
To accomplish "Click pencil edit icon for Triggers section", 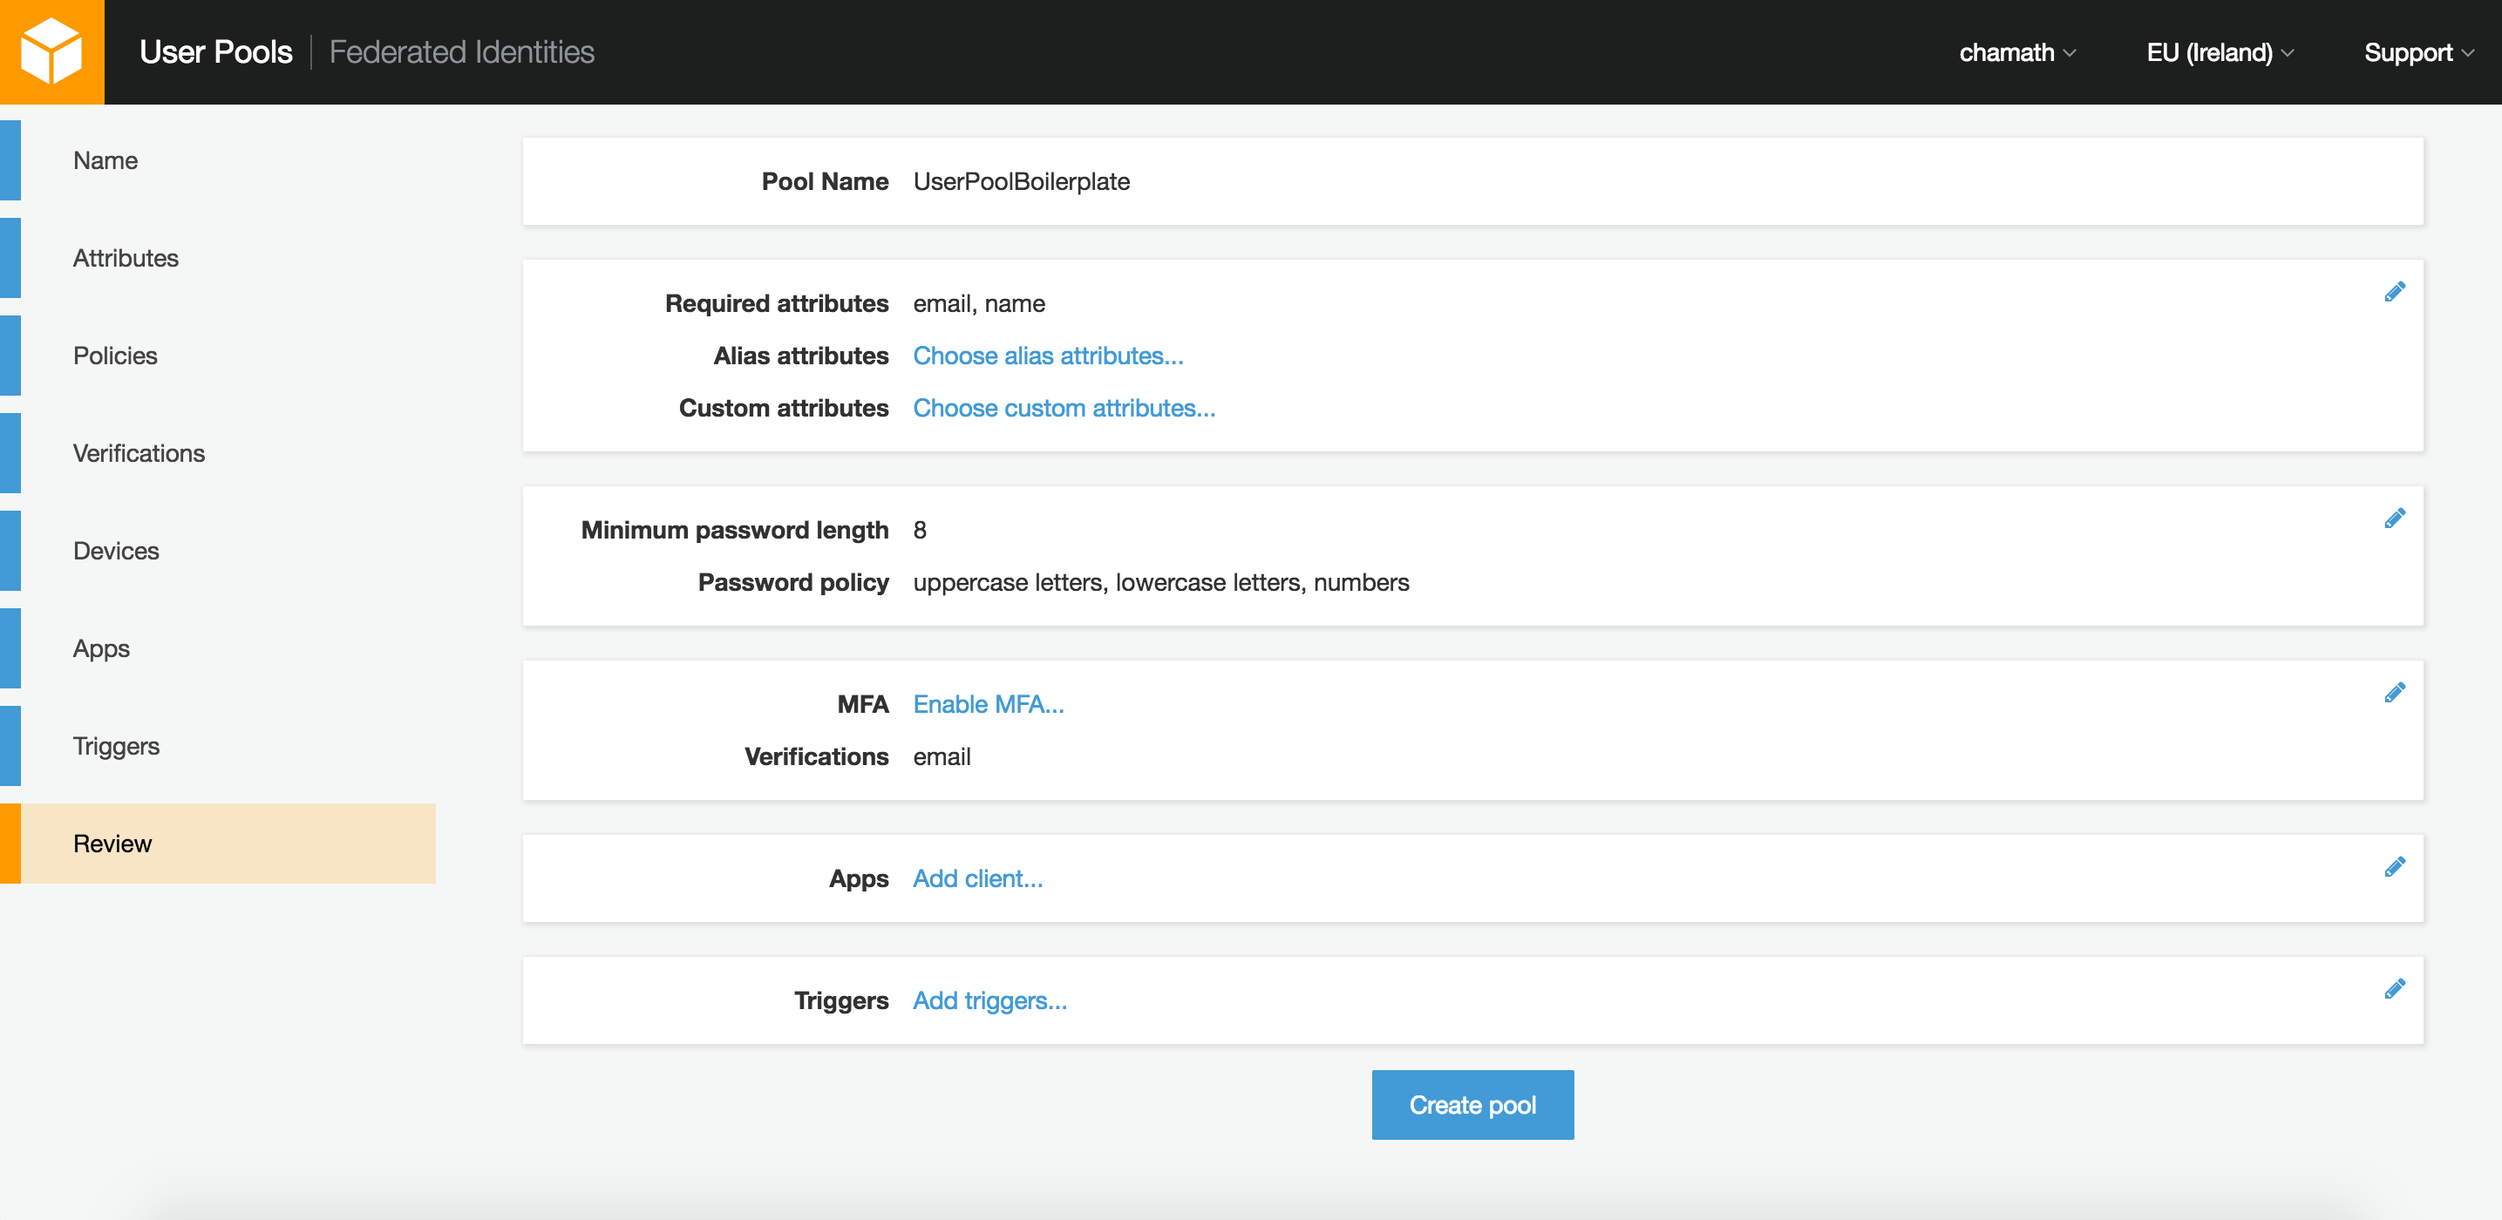I will tap(2394, 989).
